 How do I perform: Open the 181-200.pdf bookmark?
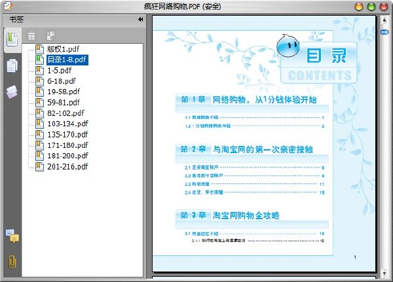tap(67, 156)
